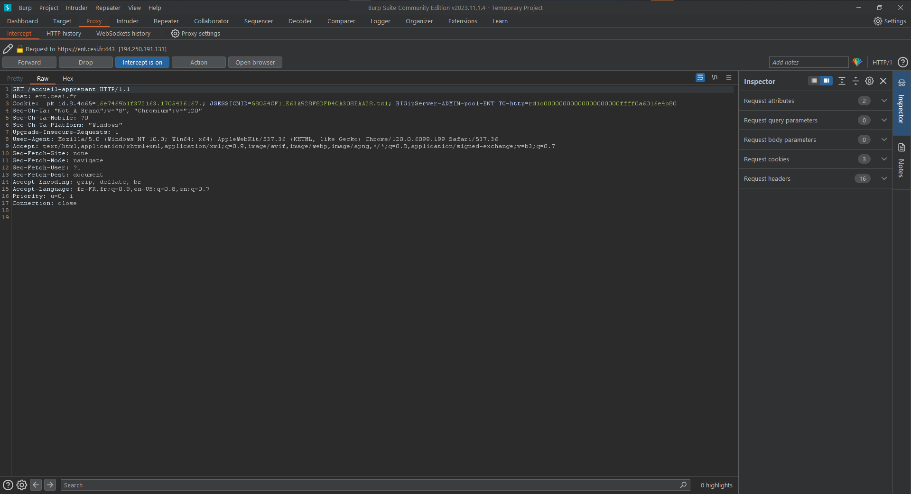Switch to the Learn tab
Screen dimensions: 911x494
click(x=500, y=21)
